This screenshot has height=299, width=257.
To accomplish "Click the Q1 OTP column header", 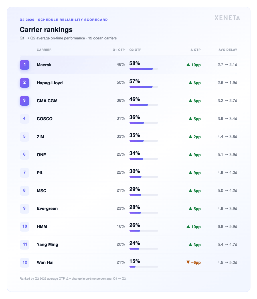I will [x=119, y=50].
